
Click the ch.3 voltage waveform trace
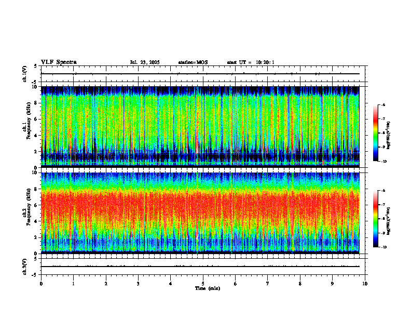[200, 267]
